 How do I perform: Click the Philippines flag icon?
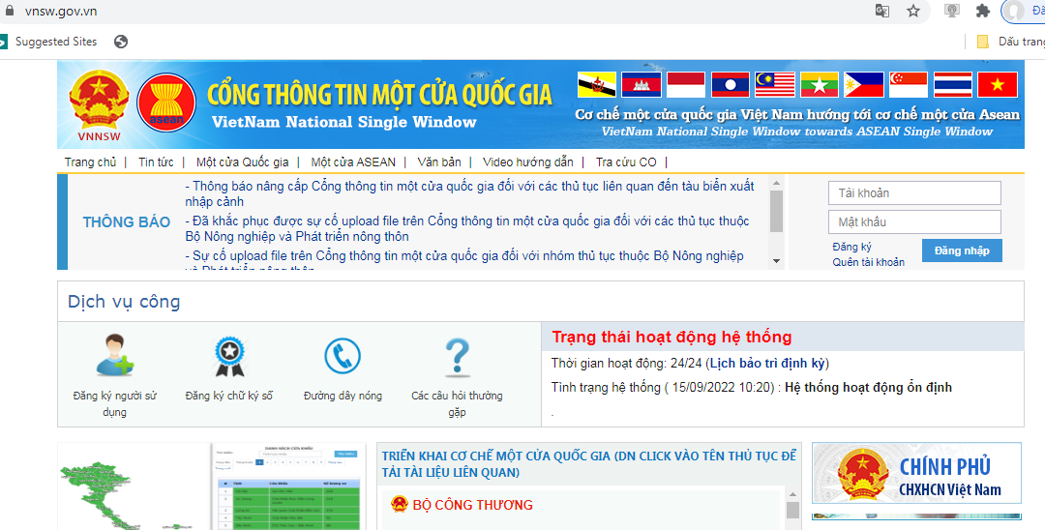pos(864,84)
